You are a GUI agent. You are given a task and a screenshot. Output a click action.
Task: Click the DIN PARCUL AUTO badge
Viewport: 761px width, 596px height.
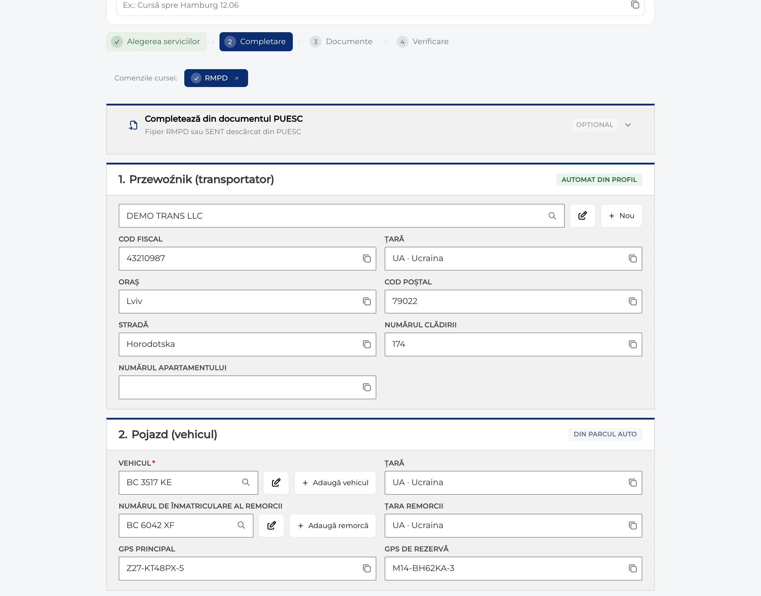(x=605, y=434)
